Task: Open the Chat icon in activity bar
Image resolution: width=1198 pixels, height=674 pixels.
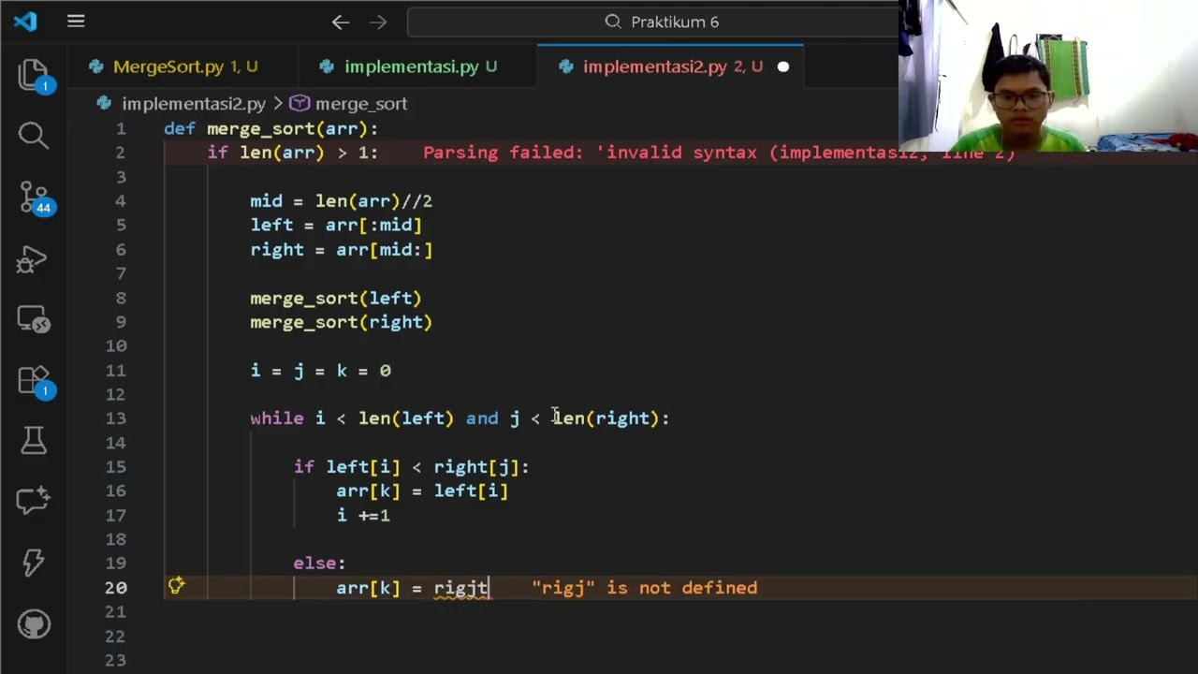Action: [x=34, y=501]
